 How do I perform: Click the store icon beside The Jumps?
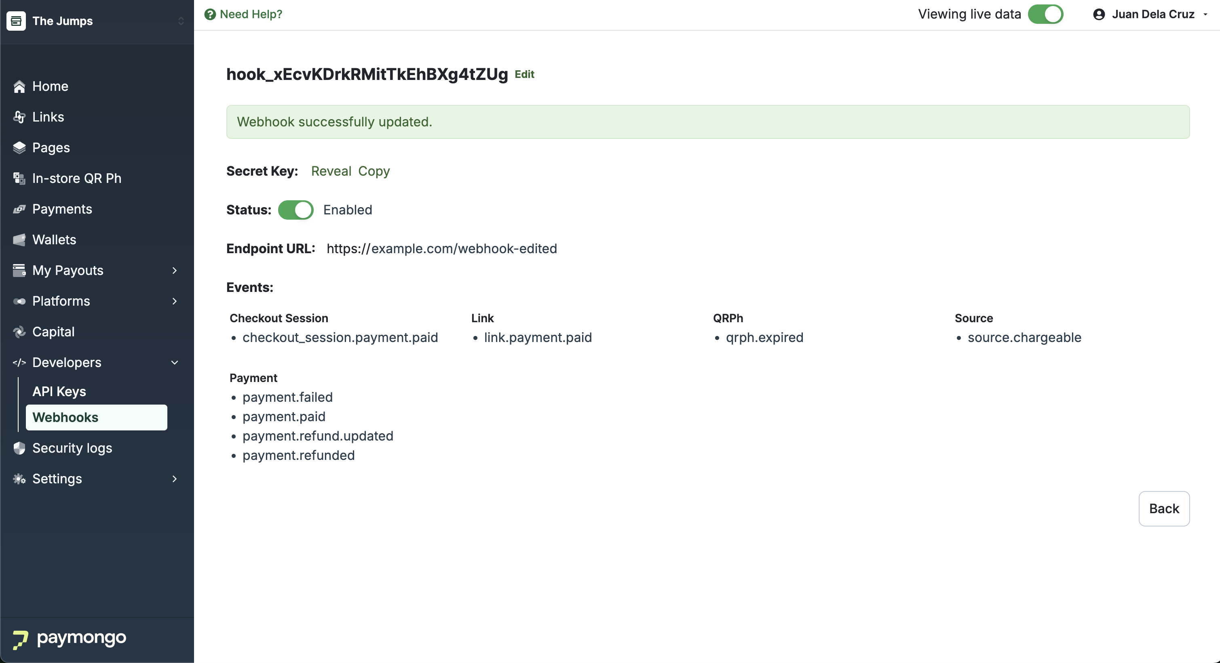(x=16, y=21)
